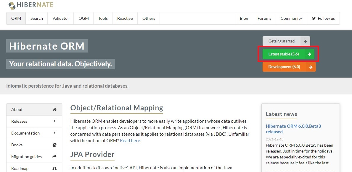Click the Twitter bird icon

click(x=314, y=18)
